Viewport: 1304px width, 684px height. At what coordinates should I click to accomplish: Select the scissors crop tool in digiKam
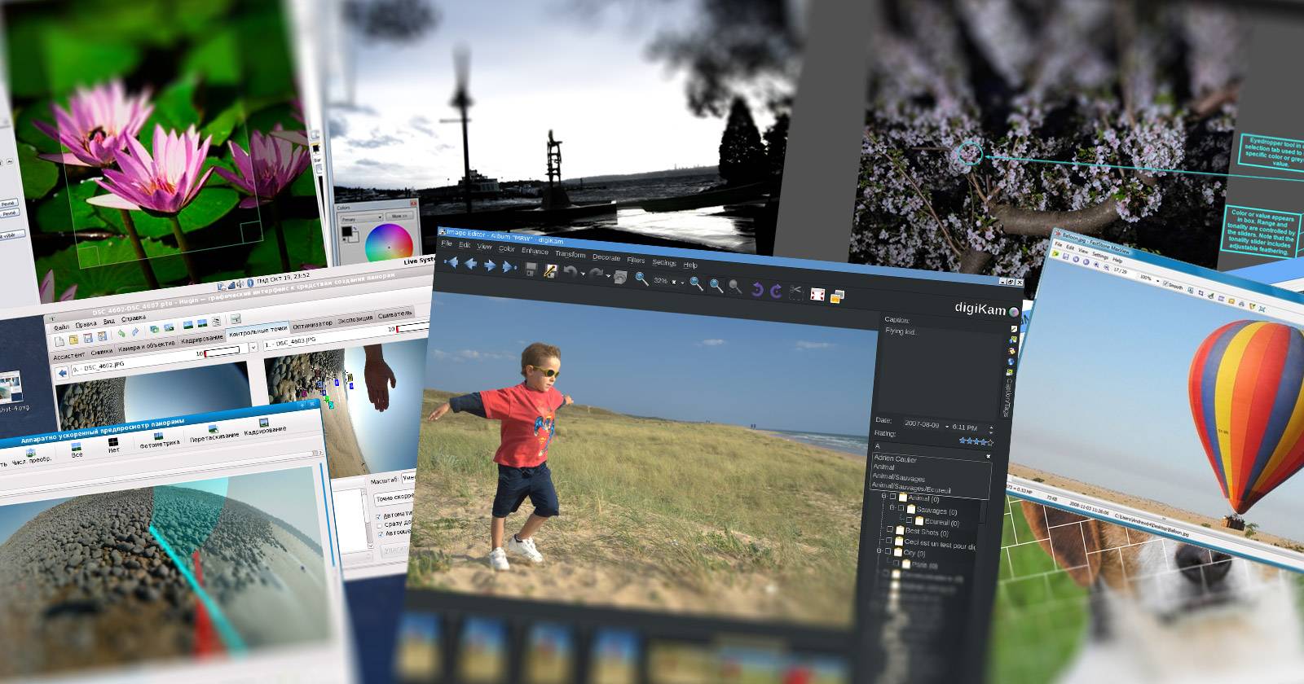pos(796,292)
